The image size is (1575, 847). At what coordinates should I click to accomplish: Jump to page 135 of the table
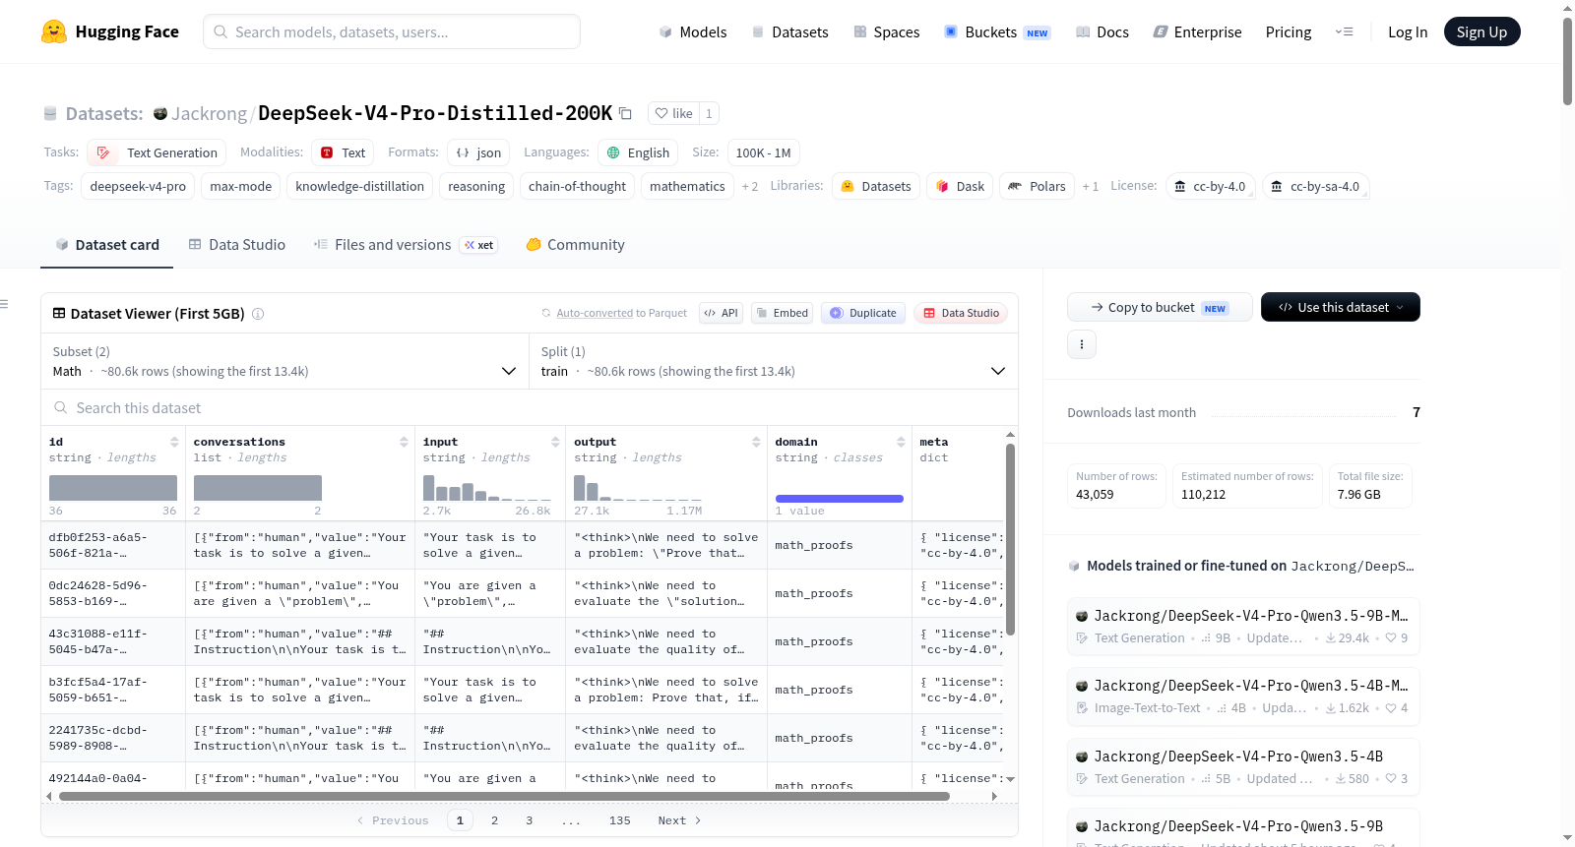(620, 820)
